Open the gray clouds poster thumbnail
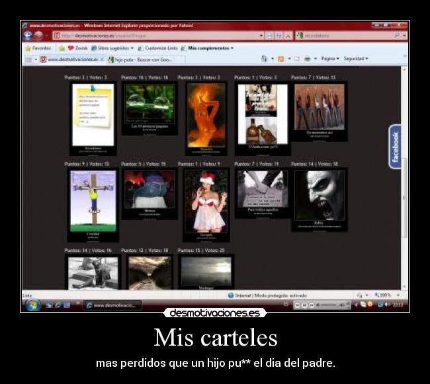The height and width of the screenshot is (384, 430). click(x=206, y=272)
